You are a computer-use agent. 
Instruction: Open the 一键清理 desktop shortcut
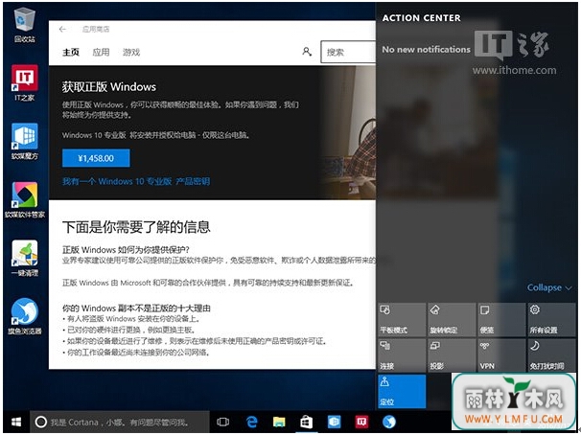25,258
